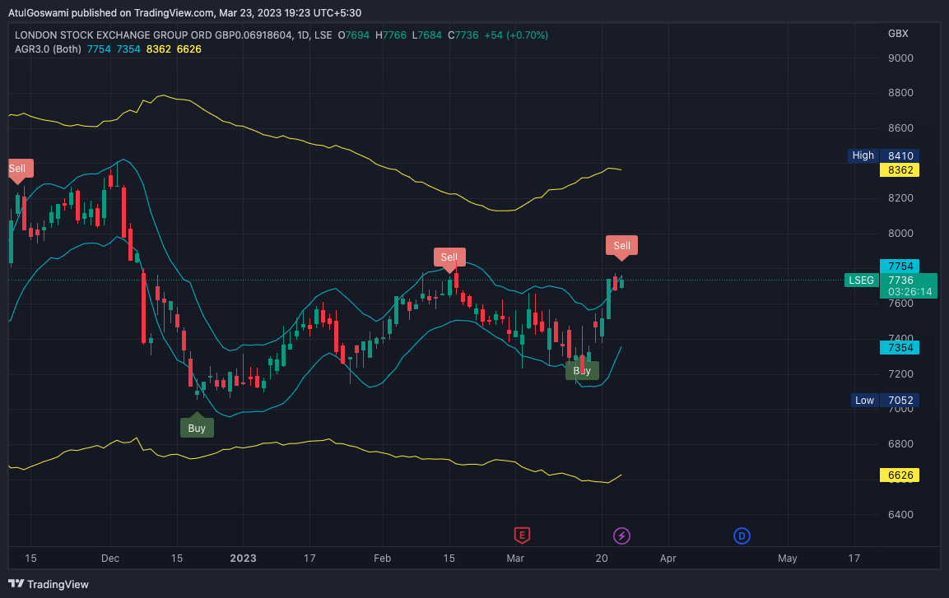This screenshot has width=949, height=598.
Task: Click the LSEG symbol price label
Action: [x=861, y=280]
